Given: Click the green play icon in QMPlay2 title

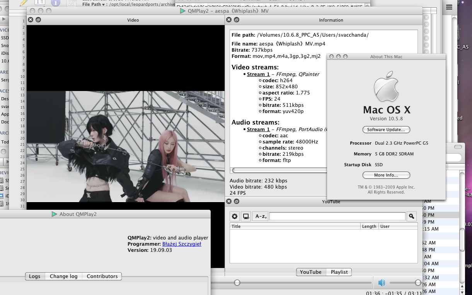Looking at the screenshot, I should 183,11.
